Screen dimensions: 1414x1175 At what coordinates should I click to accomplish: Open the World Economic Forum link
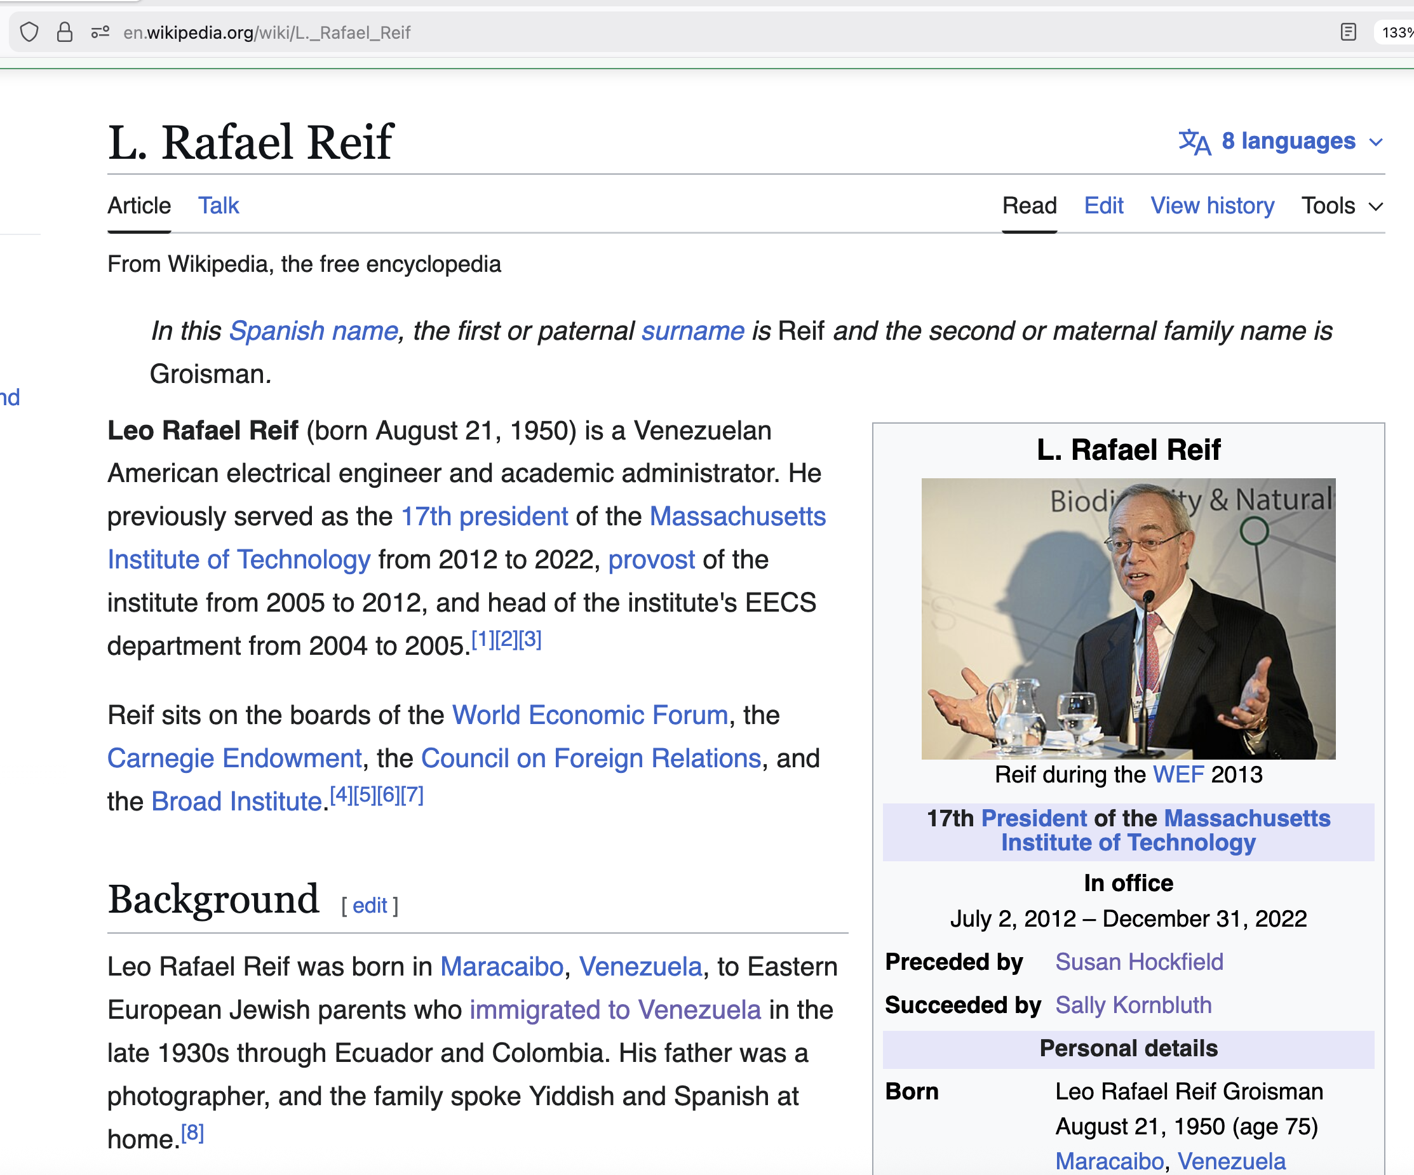(590, 715)
